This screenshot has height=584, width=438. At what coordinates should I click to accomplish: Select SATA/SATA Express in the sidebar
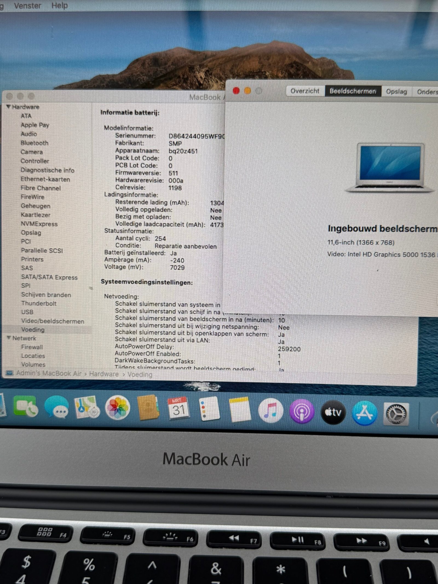(50, 277)
